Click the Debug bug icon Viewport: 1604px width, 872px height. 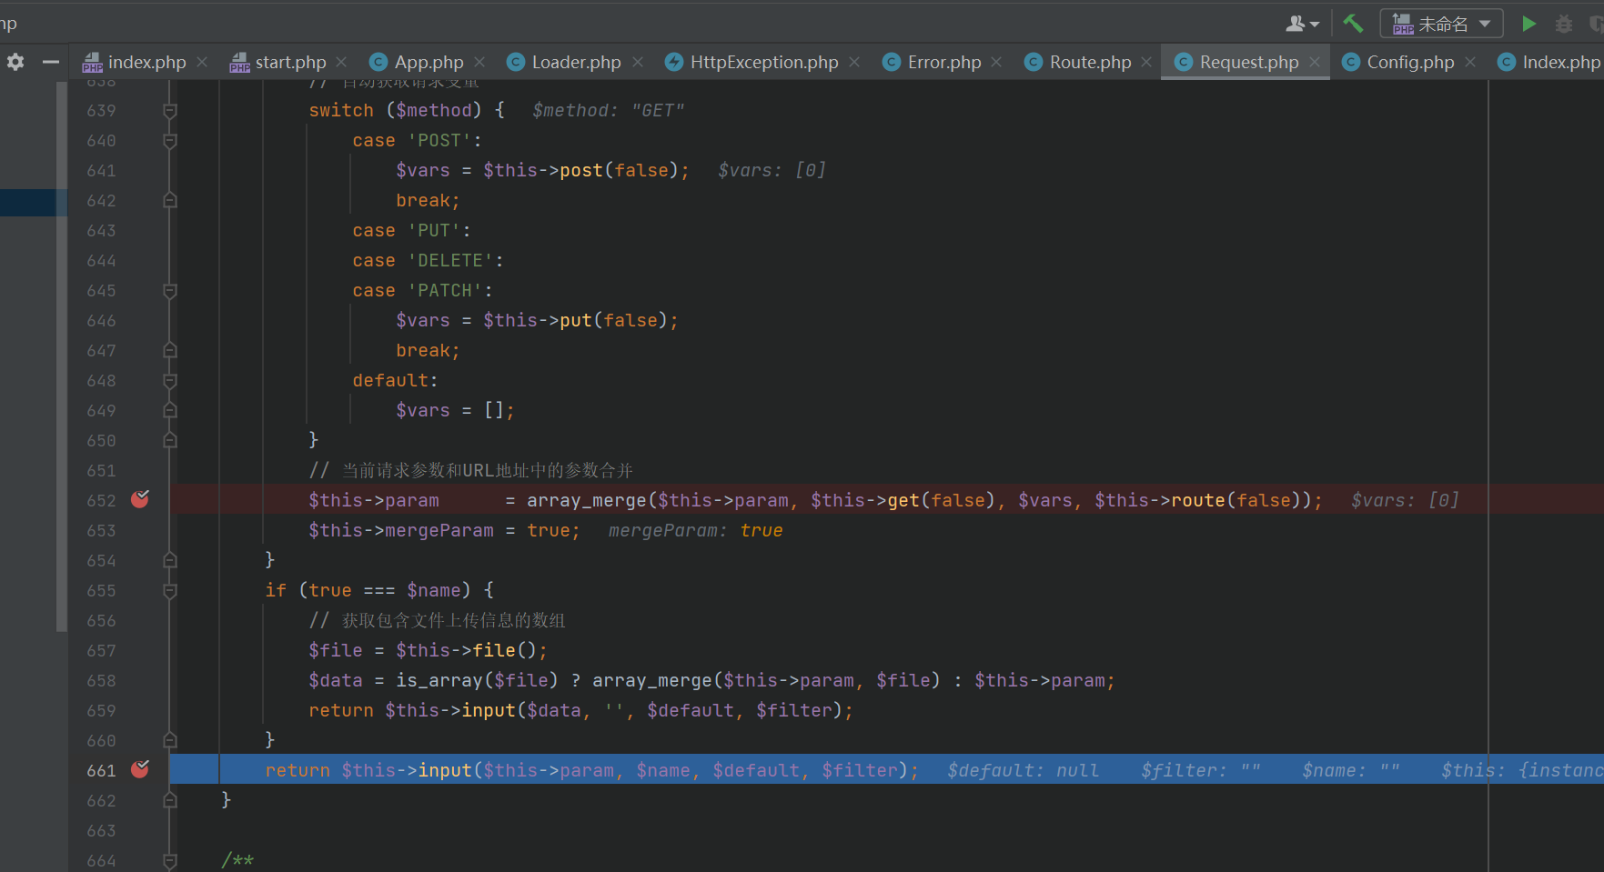coord(1564,24)
